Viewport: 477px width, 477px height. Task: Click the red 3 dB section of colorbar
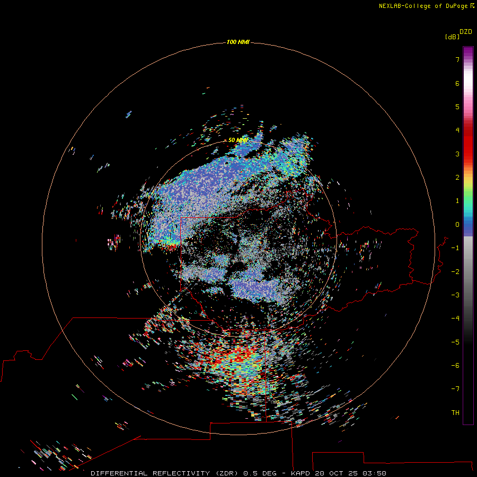(x=468, y=152)
